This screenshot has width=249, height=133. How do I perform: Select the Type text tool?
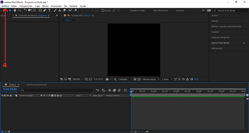49,10
